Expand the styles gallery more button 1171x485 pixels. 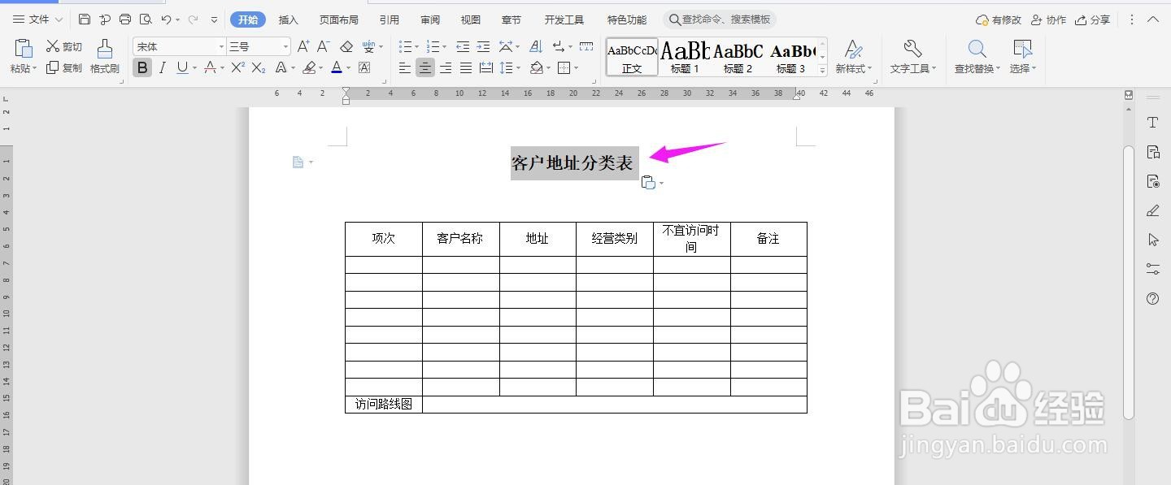822,71
